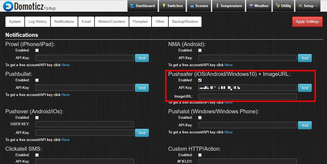Select the Notifications tab
The width and height of the screenshot is (327, 164).
[x=64, y=22]
